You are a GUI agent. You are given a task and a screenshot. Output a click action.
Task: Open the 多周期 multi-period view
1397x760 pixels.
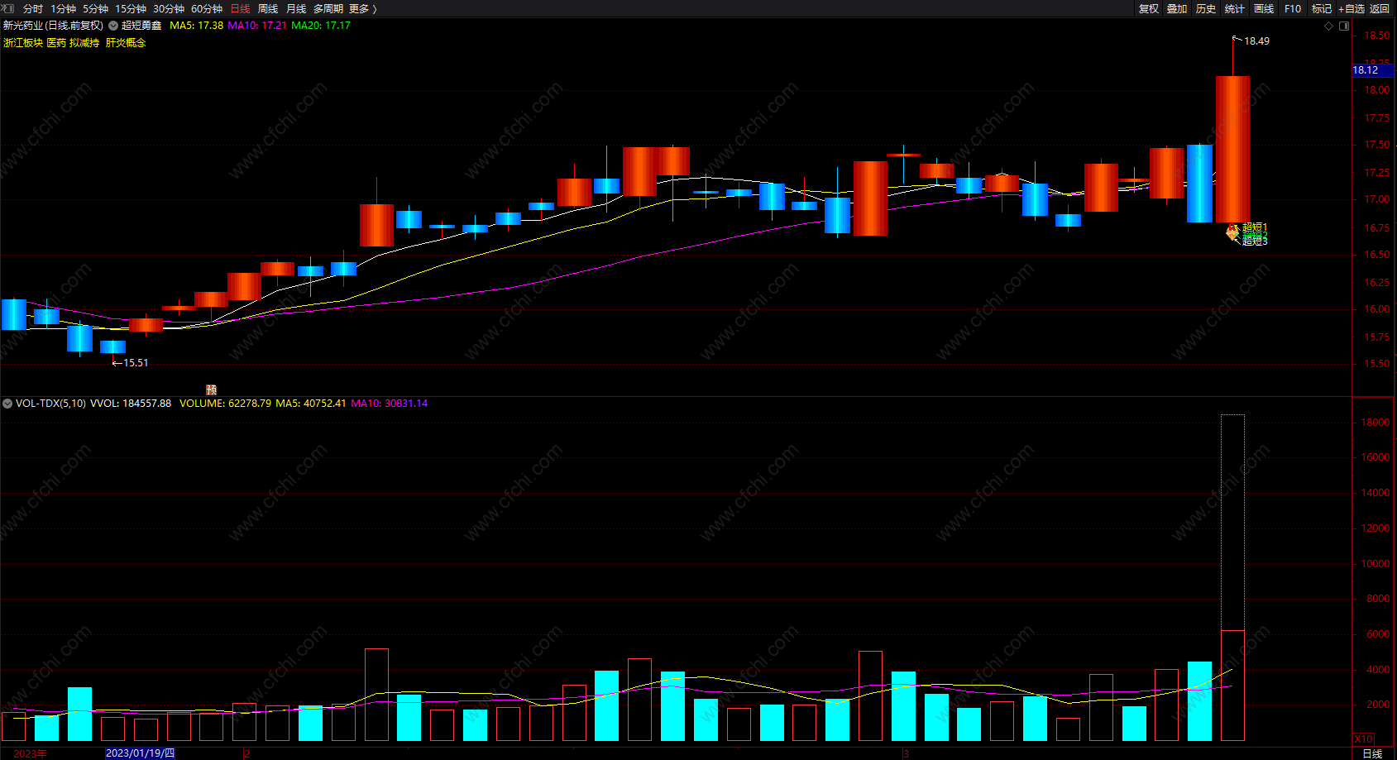point(328,8)
